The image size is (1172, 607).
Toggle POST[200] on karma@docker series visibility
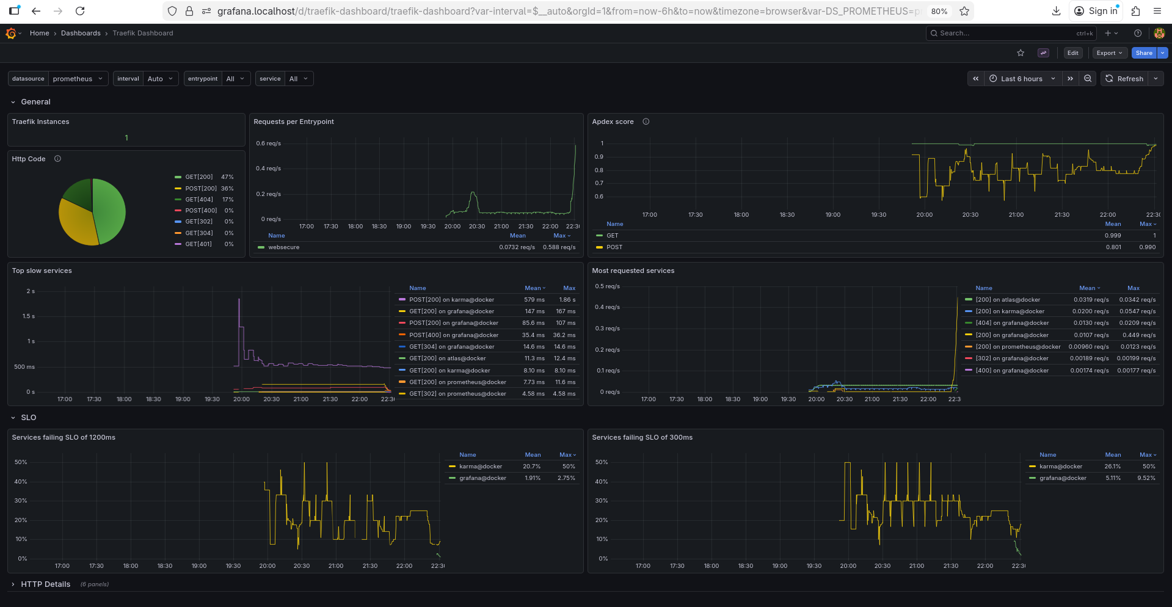coord(451,300)
